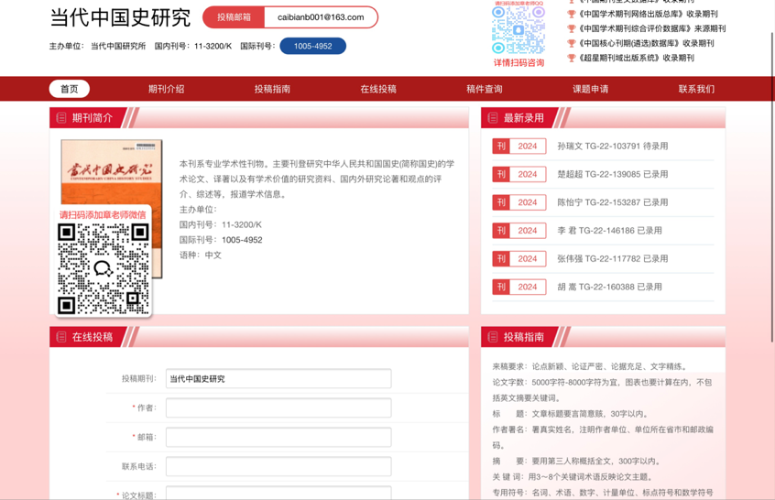Viewport: 775px width, 500px height.
Task: Click the trophy icon beside 中国核心刊期(遴选)数据库
Action: click(572, 43)
